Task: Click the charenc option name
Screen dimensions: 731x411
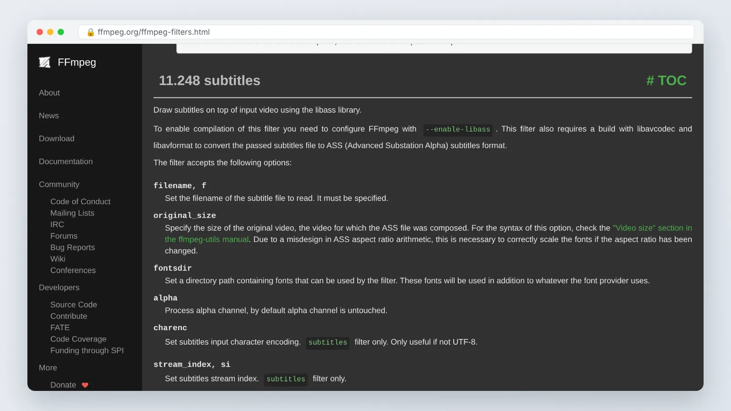Action: pyautogui.click(x=170, y=327)
